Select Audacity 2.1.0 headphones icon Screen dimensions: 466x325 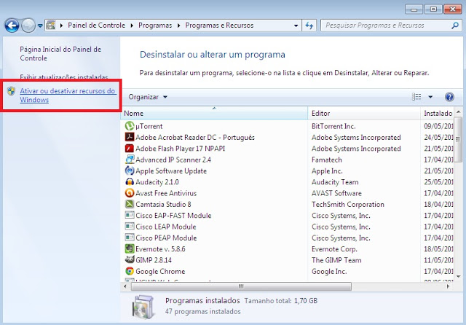tap(130, 181)
